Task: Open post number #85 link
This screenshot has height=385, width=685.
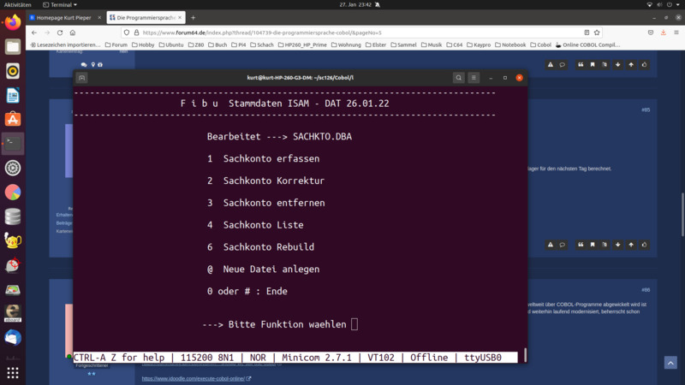Action: [x=646, y=110]
